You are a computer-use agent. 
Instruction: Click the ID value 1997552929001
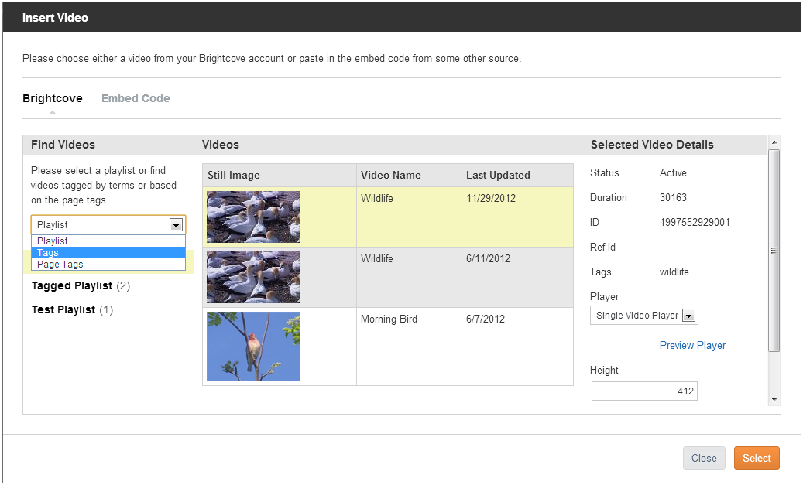coord(695,223)
